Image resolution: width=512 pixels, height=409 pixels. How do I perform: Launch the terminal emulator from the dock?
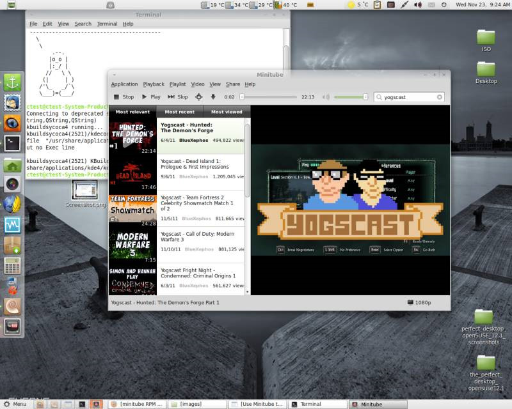coord(11,142)
